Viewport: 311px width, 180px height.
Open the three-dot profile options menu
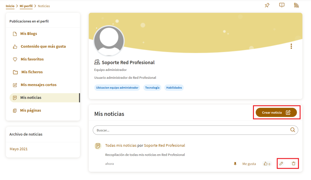click(x=291, y=46)
